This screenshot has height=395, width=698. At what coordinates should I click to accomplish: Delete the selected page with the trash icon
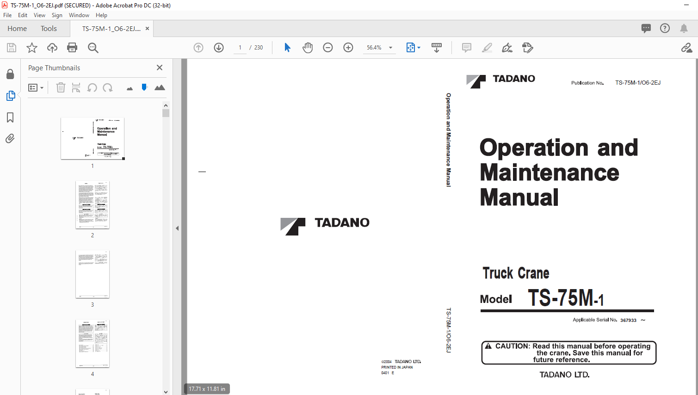click(x=61, y=87)
